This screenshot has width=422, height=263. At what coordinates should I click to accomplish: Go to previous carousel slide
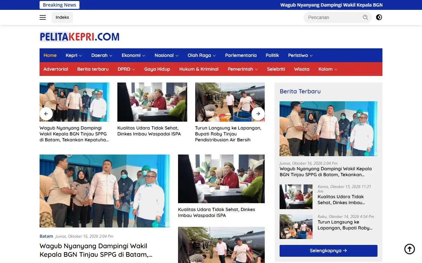point(46,114)
